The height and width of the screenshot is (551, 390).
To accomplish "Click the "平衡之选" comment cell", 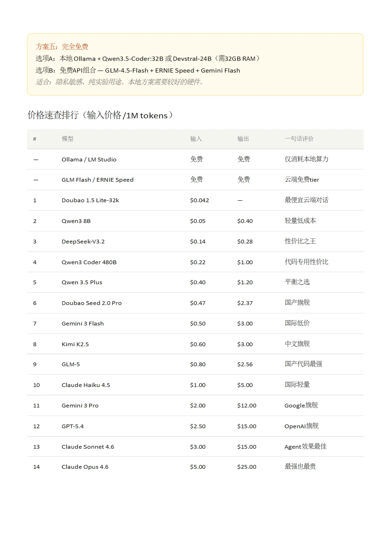I will tap(297, 282).
